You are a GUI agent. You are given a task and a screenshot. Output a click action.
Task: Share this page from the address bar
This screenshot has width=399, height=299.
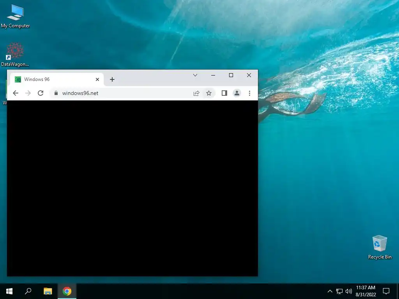click(x=196, y=93)
